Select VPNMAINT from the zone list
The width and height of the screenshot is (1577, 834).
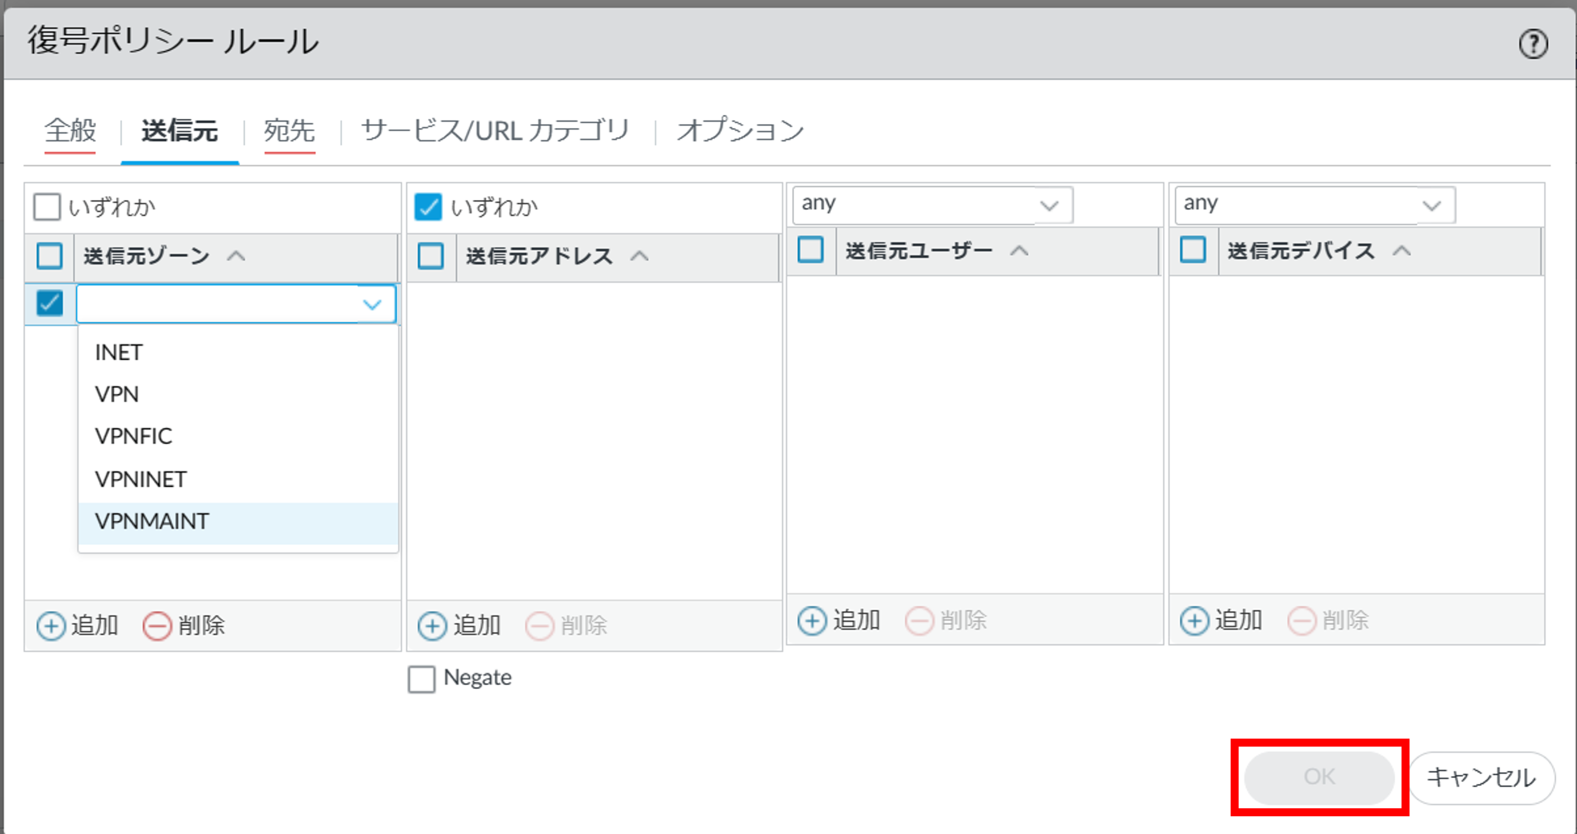(153, 522)
